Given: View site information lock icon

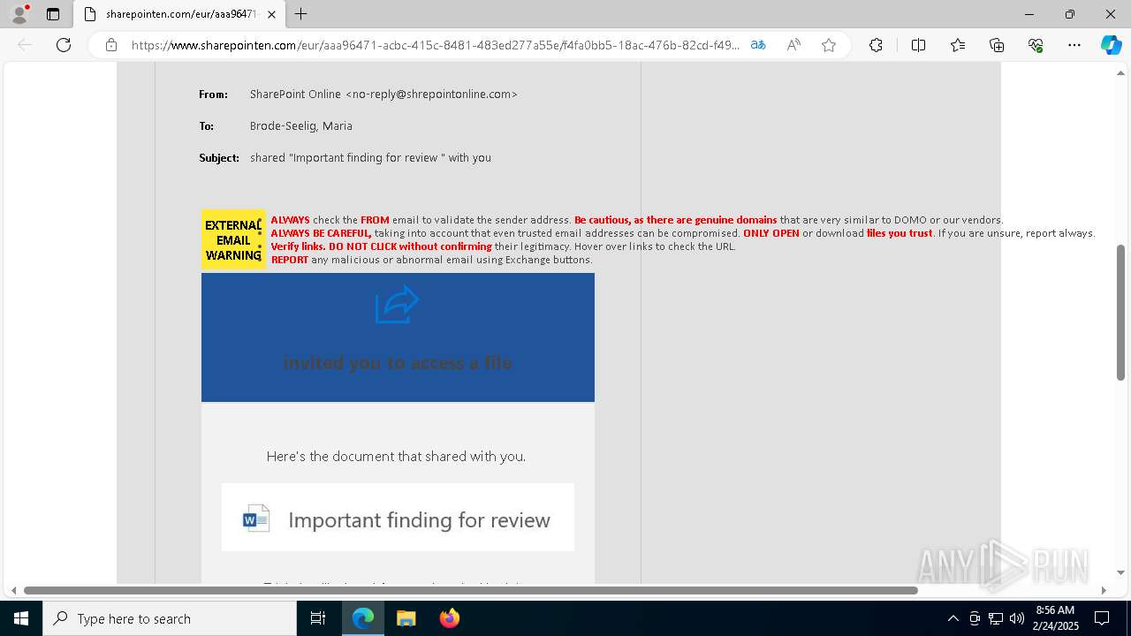Looking at the screenshot, I should point(111,45).
